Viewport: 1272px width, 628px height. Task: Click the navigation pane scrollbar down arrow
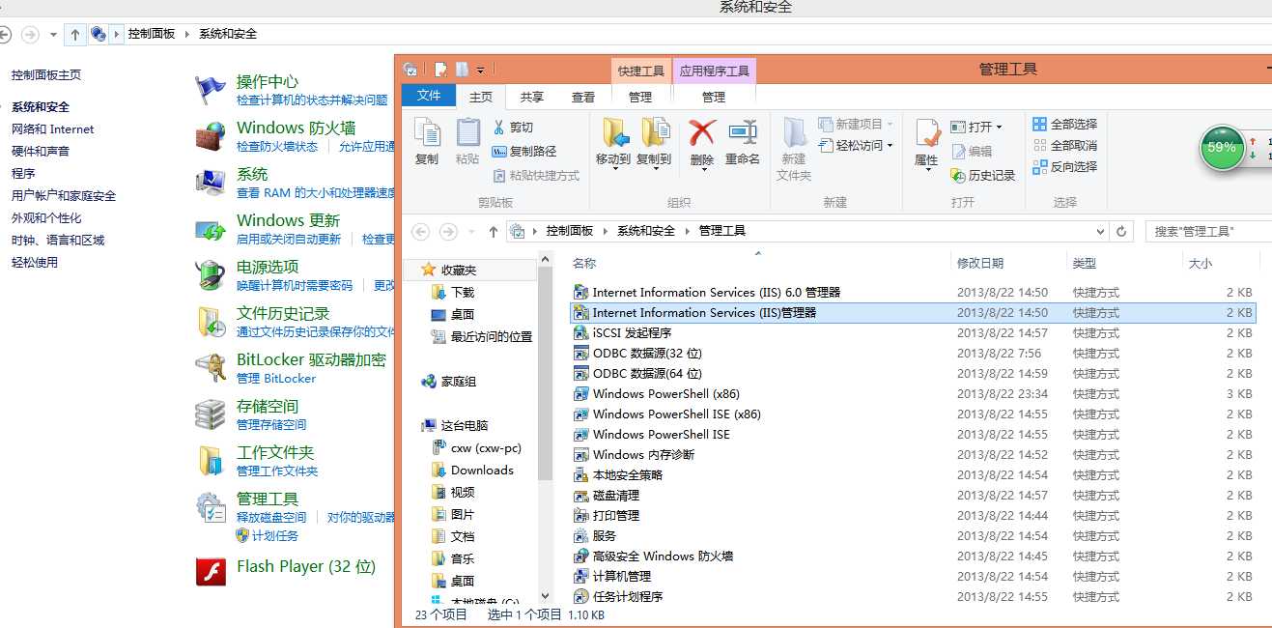545,597
